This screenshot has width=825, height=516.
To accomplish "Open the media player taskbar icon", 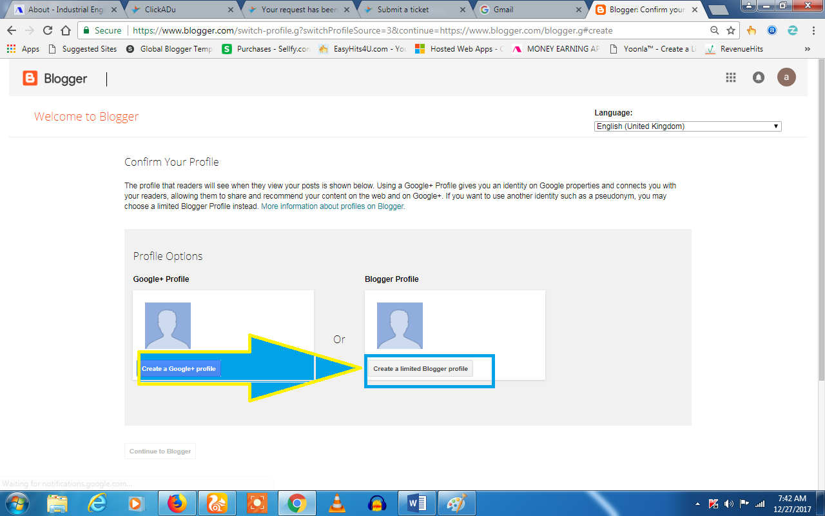I will 136,503.
